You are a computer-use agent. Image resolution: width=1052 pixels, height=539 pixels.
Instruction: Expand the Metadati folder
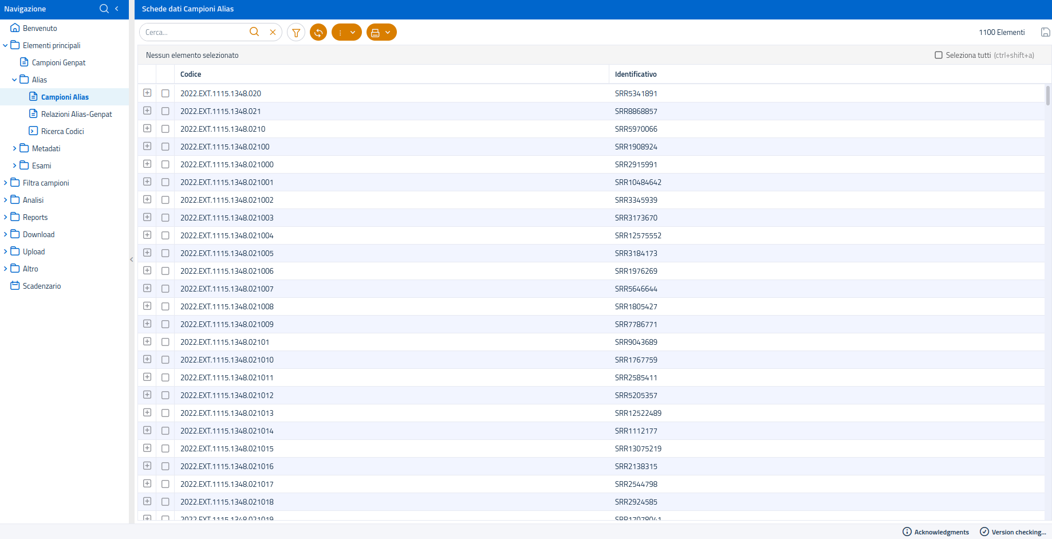[14, 148]
